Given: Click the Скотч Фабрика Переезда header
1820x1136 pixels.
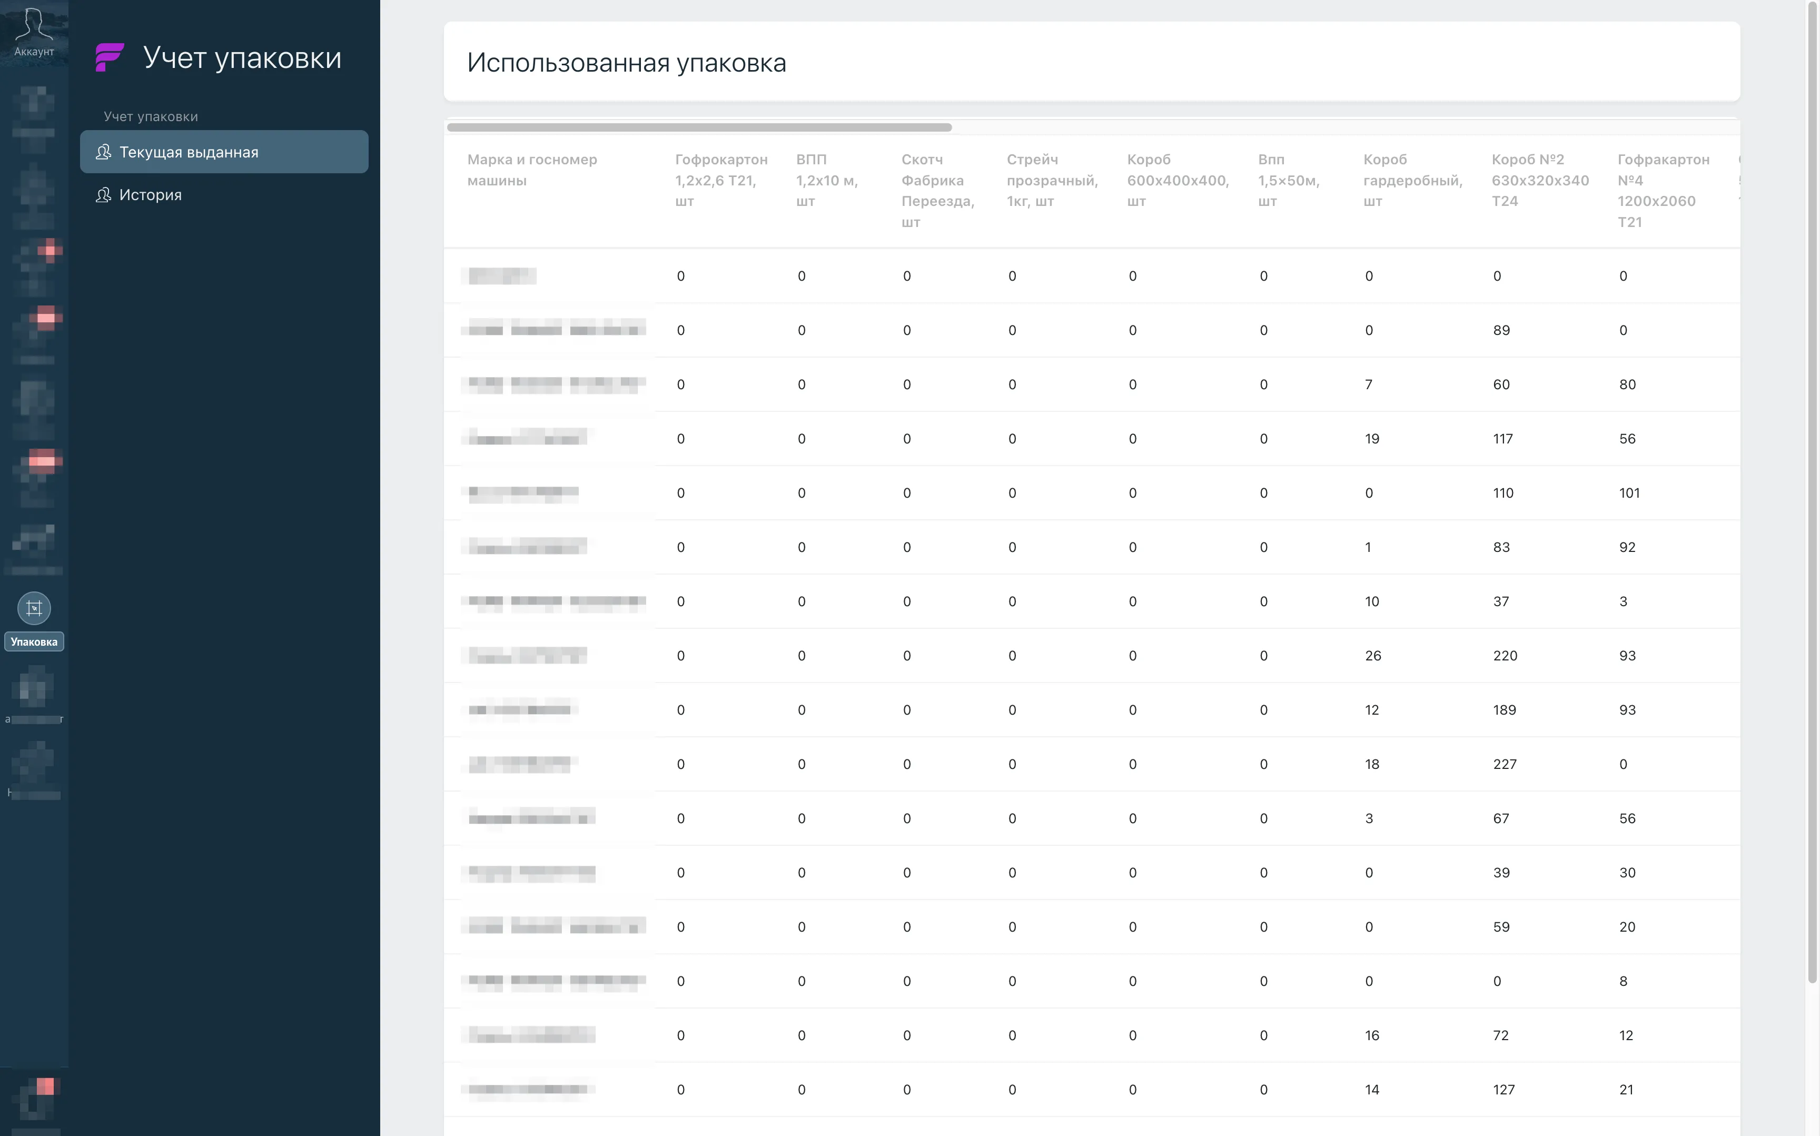Looking at the screenshot, I should 937,190.
